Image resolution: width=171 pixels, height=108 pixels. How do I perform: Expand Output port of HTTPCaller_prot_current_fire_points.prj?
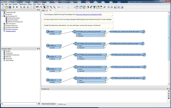[x=78, y=46]
